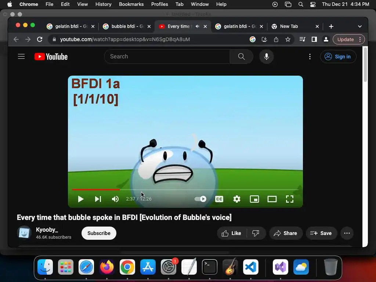Viewport: 376px width, 282px height.
Task: Focus the YouTube Search field
Action: click(x=167, y=57)
